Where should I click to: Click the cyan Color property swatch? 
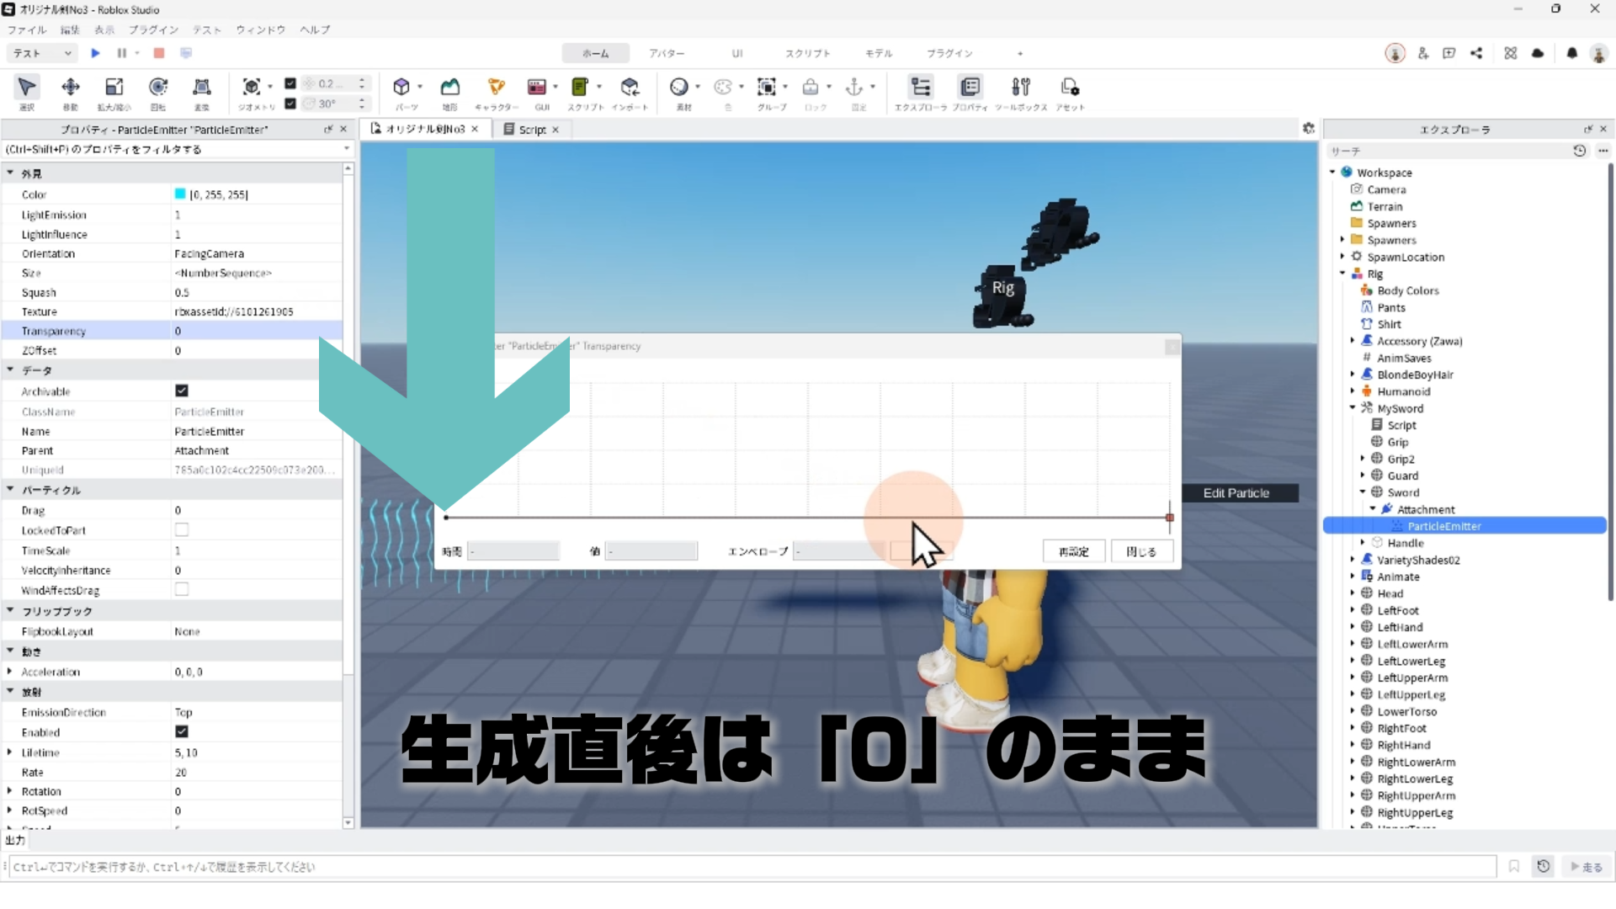point(180,194)
